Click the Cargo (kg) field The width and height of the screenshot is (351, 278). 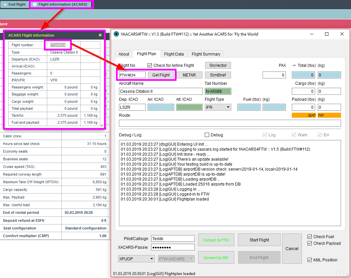pos(329,91)
